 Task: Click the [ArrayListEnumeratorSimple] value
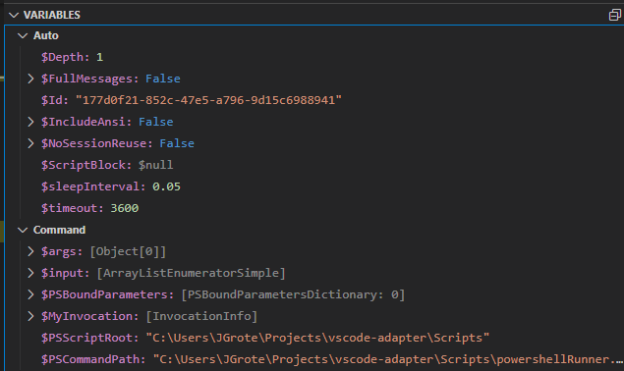(191, 273)
